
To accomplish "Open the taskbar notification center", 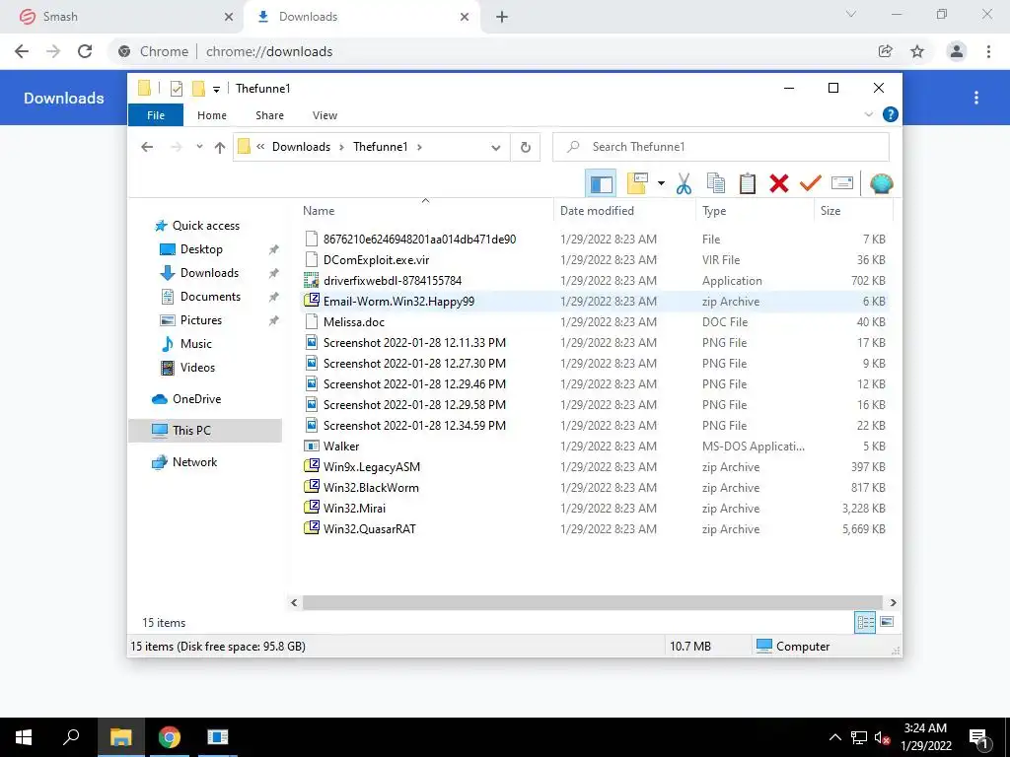I will [978, 738].
